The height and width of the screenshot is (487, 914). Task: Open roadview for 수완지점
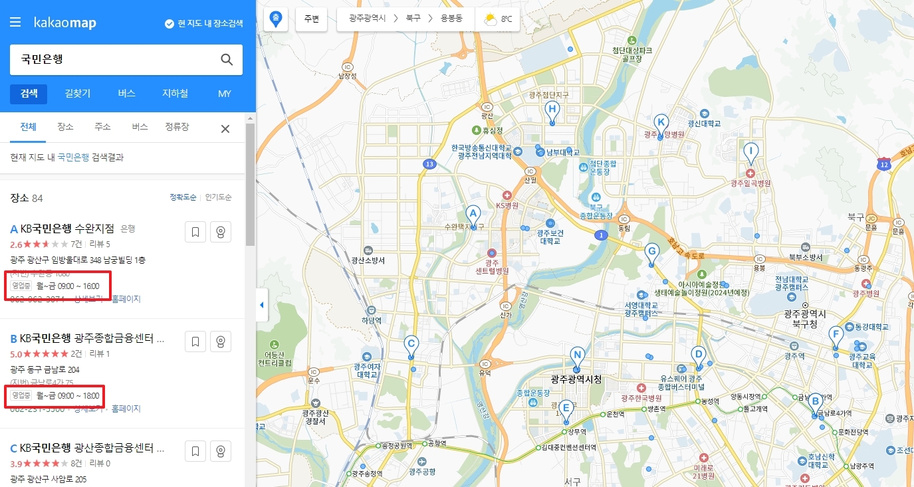tap(221, 232)
